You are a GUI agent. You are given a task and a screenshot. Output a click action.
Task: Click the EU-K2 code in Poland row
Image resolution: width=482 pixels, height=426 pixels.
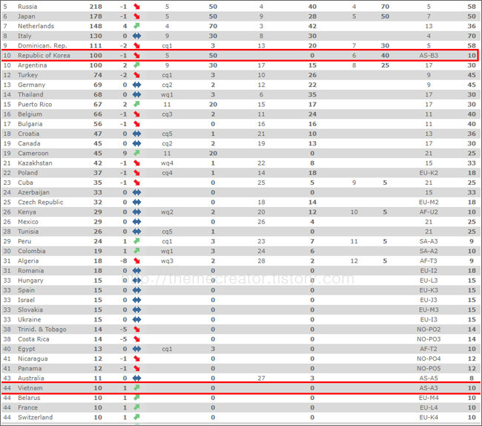[429, 173]
